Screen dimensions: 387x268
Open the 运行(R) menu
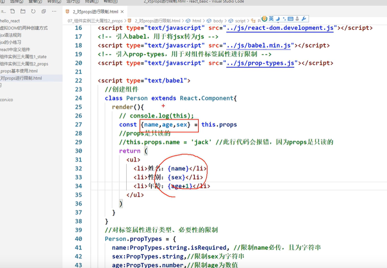point(73,1)
